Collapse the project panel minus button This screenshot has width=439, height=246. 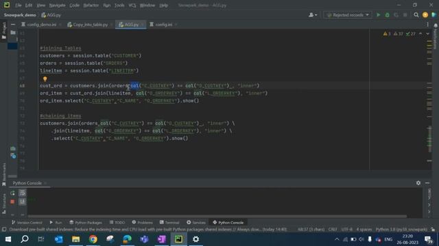pyautogui.click(x=13, y=25)
